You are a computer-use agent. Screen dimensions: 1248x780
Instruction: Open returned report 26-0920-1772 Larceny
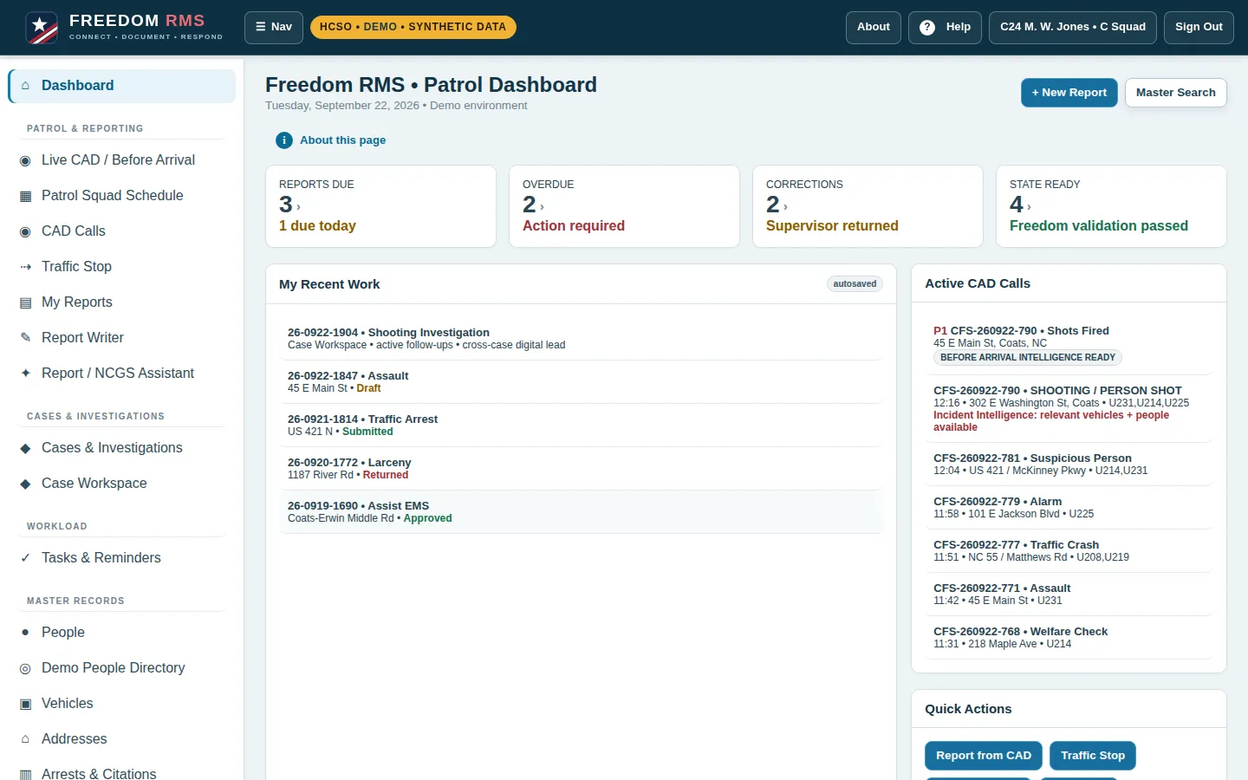581,469
